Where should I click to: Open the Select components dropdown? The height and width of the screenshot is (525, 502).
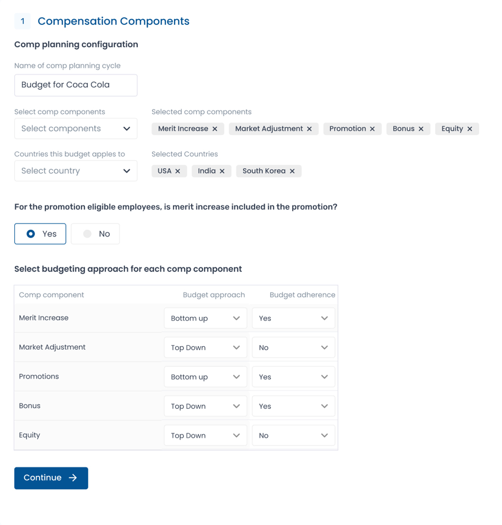(76, 128)
